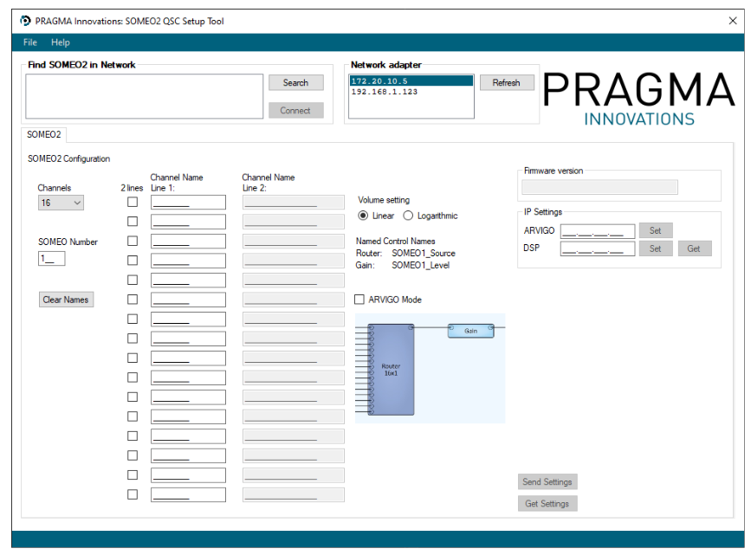Focus the ARVIGO IP address field

point(598,231)
